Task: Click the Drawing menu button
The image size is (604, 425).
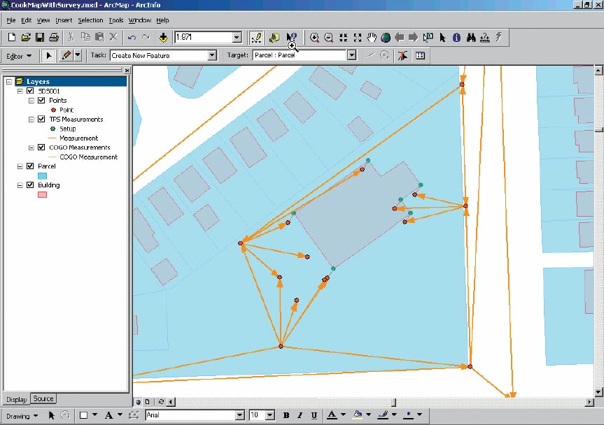Action: click(22, 415)
